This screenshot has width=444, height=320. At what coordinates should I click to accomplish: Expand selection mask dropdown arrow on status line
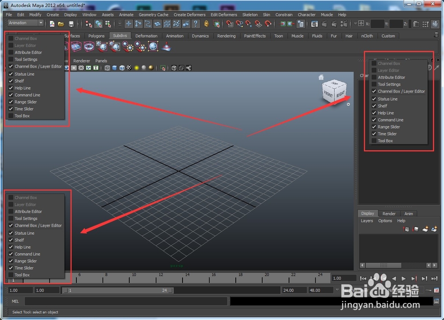point(120,24)
